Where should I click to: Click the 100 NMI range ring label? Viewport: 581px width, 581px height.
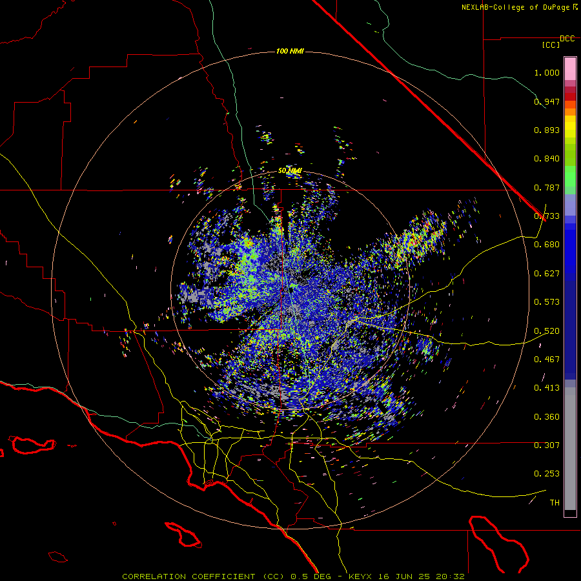pos(290,51)
